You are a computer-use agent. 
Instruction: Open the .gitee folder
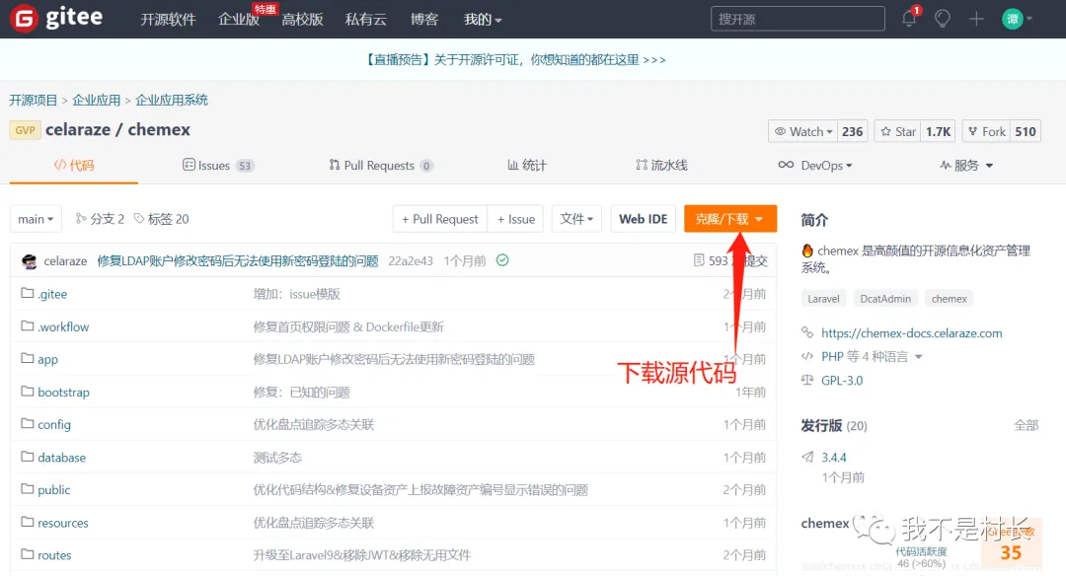pos(52,294)
